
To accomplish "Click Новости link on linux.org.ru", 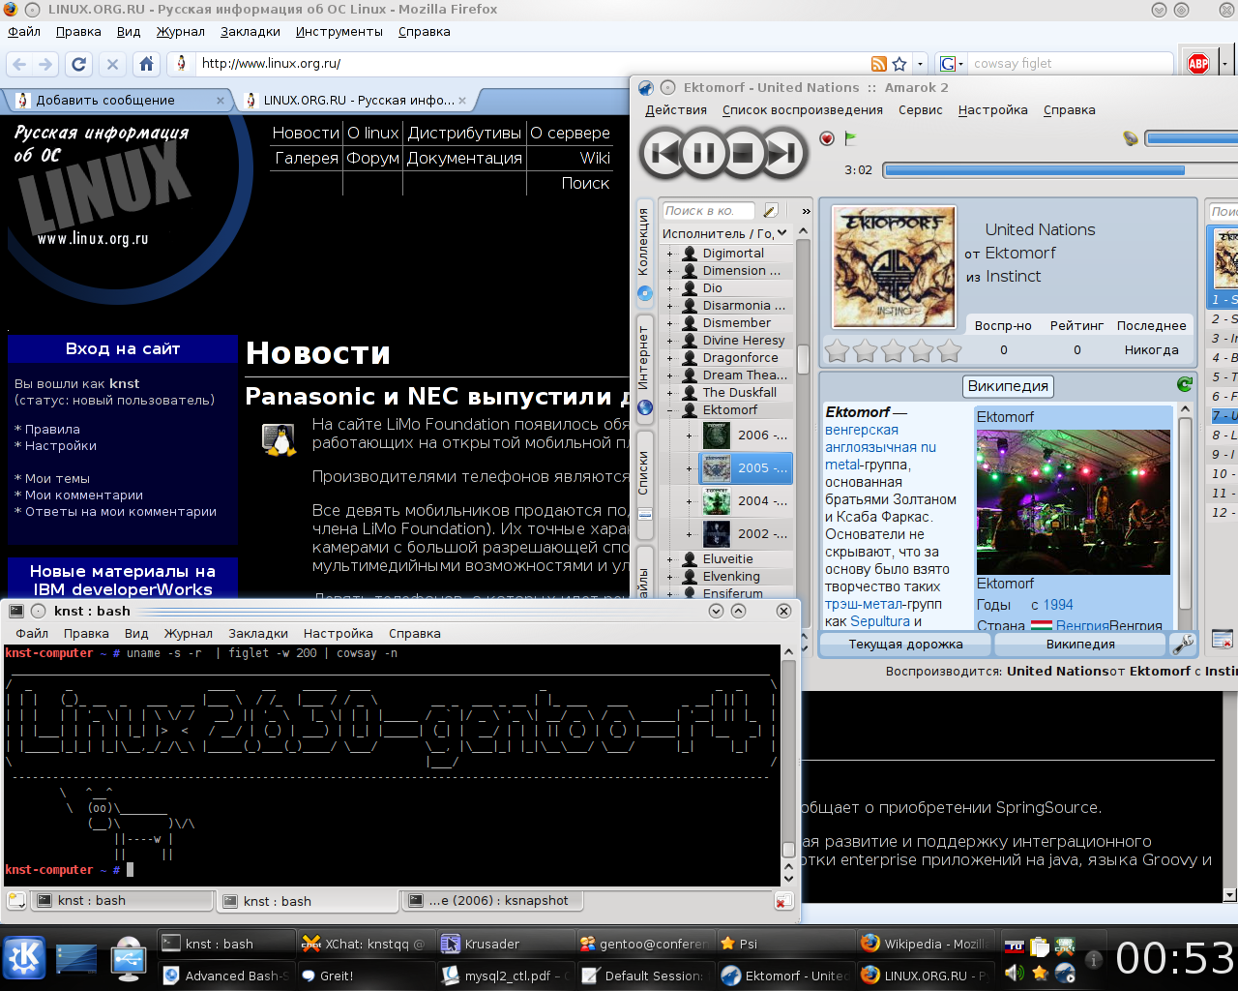I will click(x=306, y=133).
